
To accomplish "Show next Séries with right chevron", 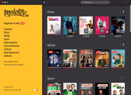I will pyautogui.click(x=123, y=45).
